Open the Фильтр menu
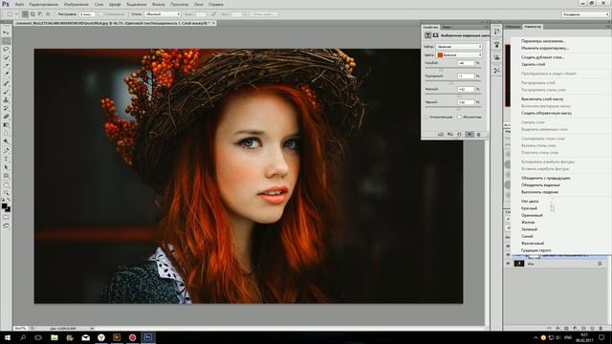612x344 pixels. (158, 4)
